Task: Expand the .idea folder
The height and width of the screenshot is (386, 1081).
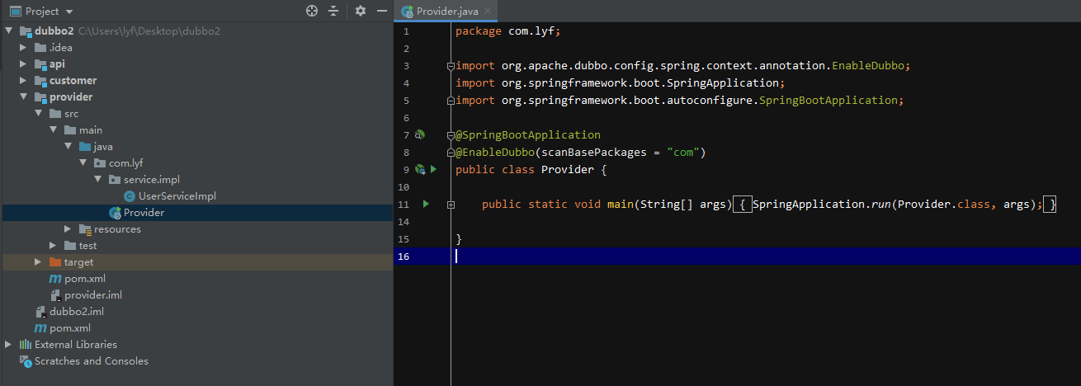Action: coord(24,48)
